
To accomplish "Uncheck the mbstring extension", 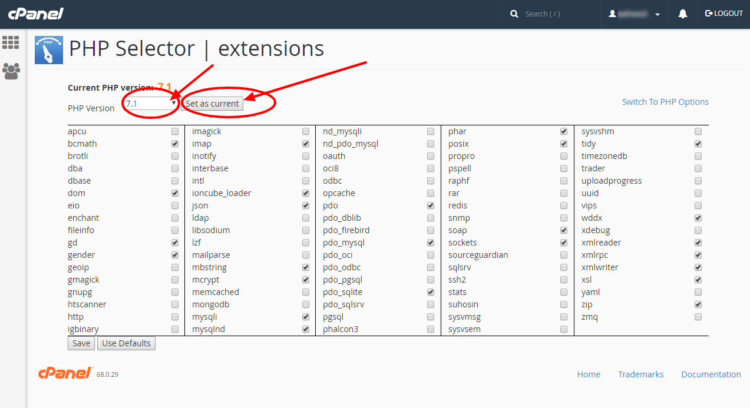I will point(306,267).
